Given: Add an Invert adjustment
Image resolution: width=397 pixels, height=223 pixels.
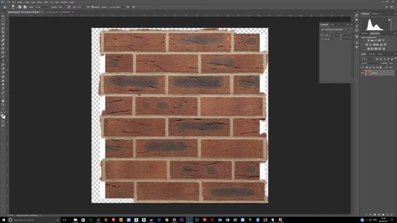Looking at the screenshot, I should (x=368, y=49).
